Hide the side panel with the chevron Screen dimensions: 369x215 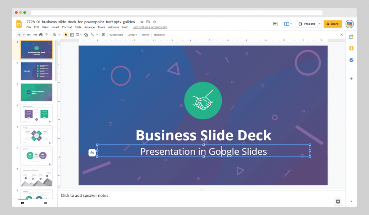(351, 201)
